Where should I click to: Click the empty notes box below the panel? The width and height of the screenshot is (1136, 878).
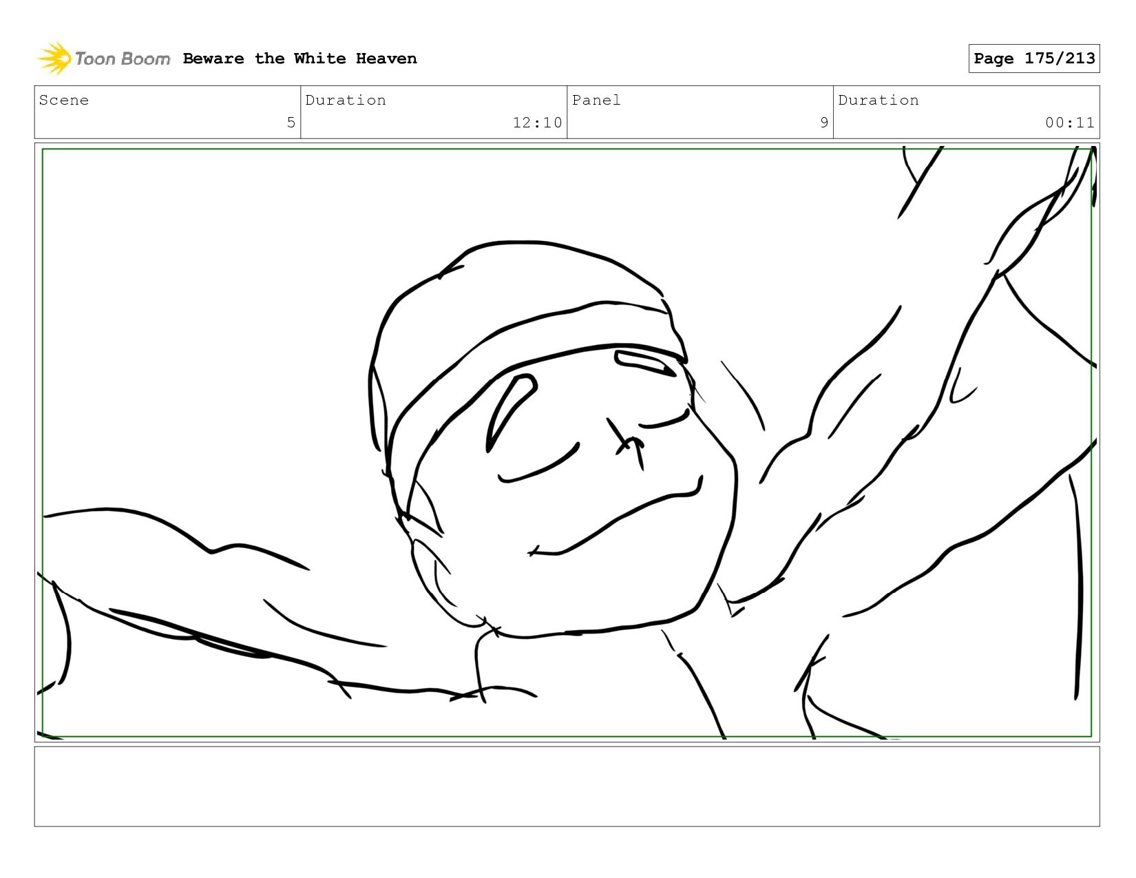567,786
